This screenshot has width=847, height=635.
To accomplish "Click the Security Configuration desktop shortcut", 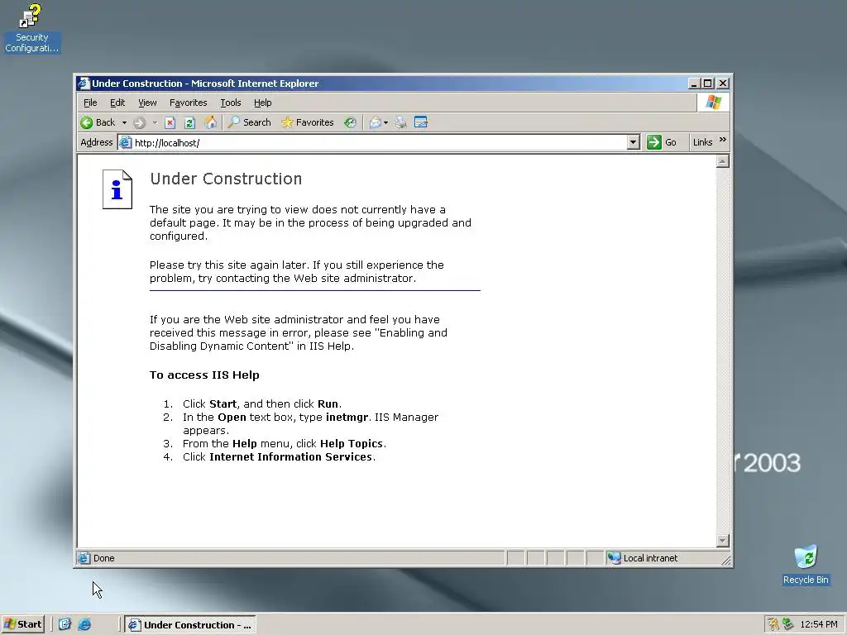I will pos(31,28).
